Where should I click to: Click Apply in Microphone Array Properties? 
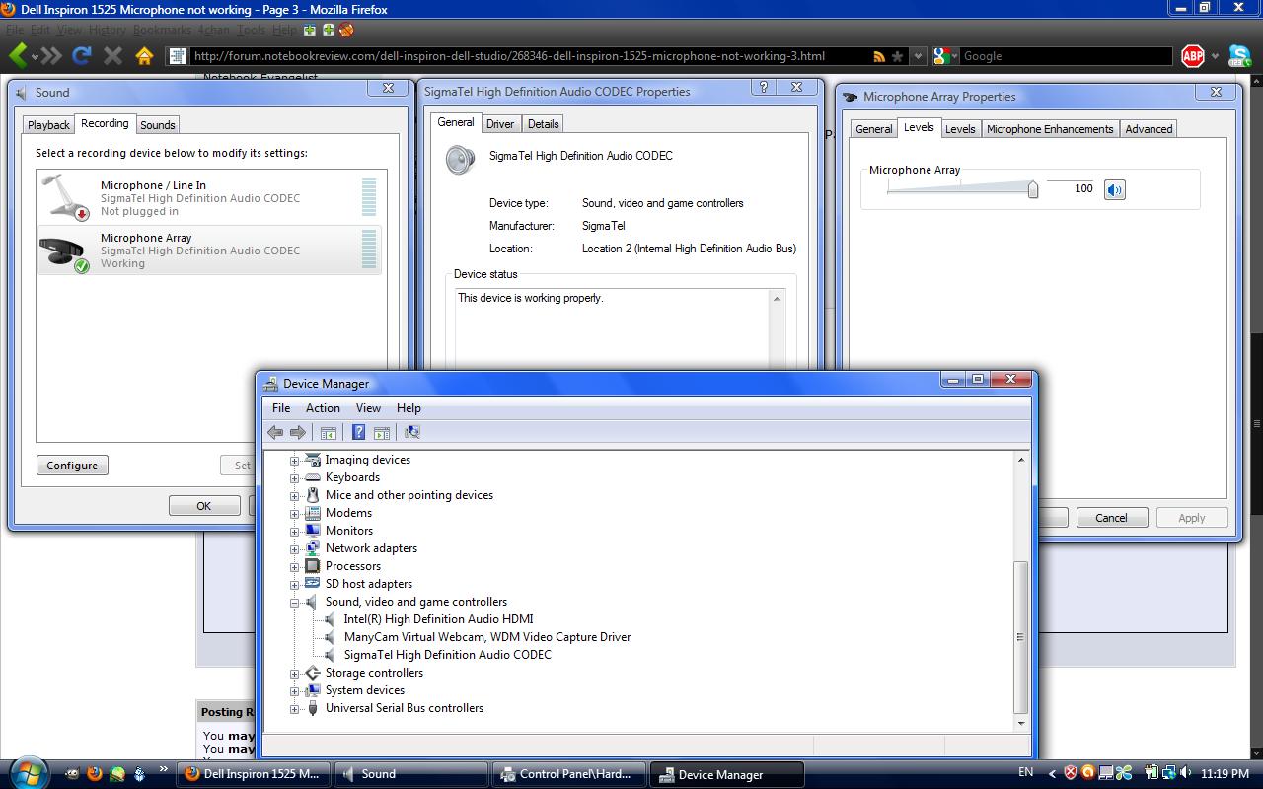(1192, 518)
